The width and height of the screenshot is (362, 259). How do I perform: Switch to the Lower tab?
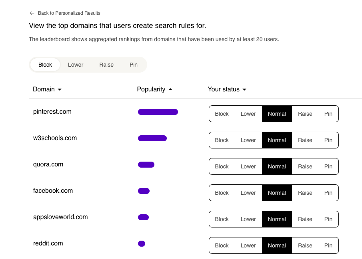pyautogui.click(x=76, y=64)
